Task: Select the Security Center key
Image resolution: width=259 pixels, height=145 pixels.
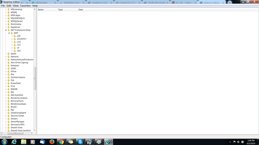Action: tap(17, 116)
